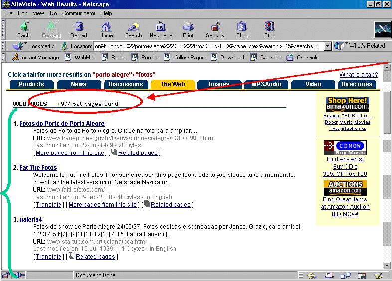Click Translate under Fat Tire Fotos
The image size is (392, 281).
pyautogui.click(x=48, y=205)
